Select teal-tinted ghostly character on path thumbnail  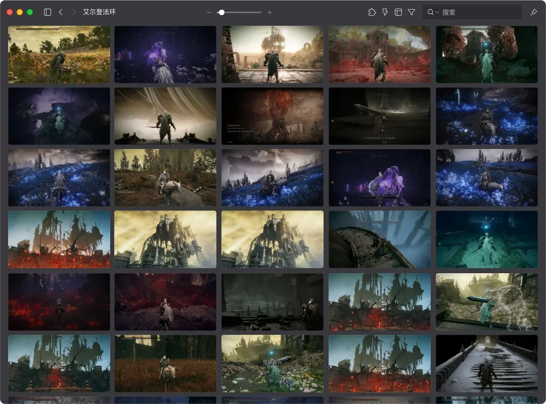point(487,239)
